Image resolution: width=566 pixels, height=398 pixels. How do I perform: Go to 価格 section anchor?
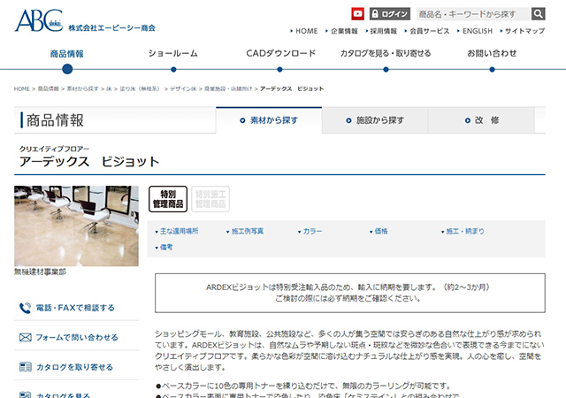point(380,231)
